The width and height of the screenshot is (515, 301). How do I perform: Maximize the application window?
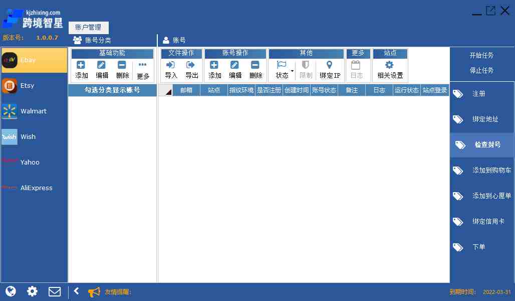[x=490, y=11]
